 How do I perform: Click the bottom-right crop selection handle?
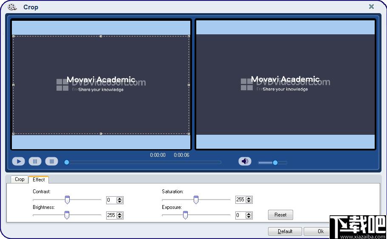click(189, 133)
